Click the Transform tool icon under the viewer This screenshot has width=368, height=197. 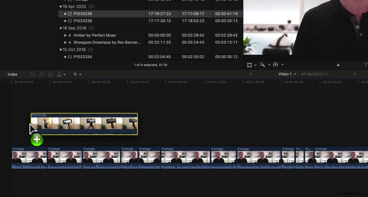point(250,65)
